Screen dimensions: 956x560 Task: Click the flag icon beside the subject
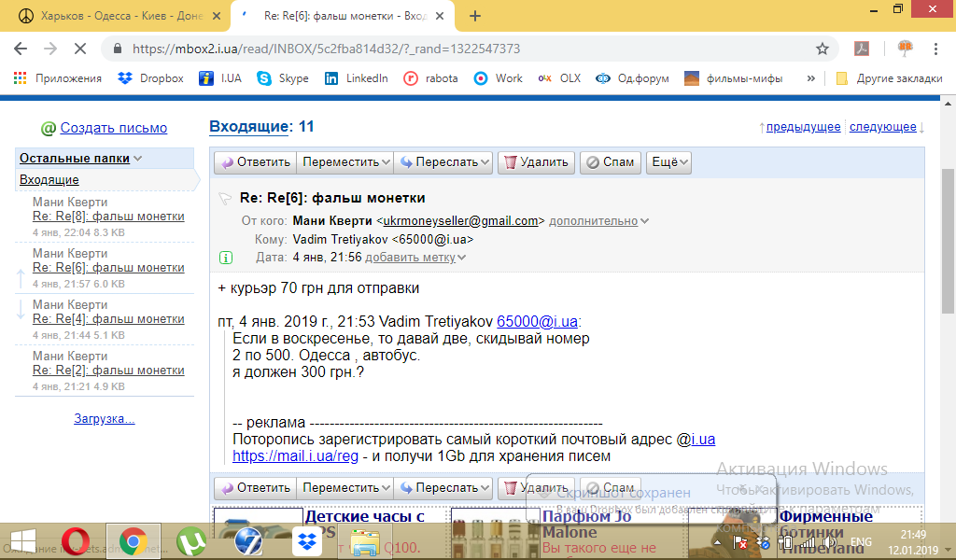[x=225, y=198]
